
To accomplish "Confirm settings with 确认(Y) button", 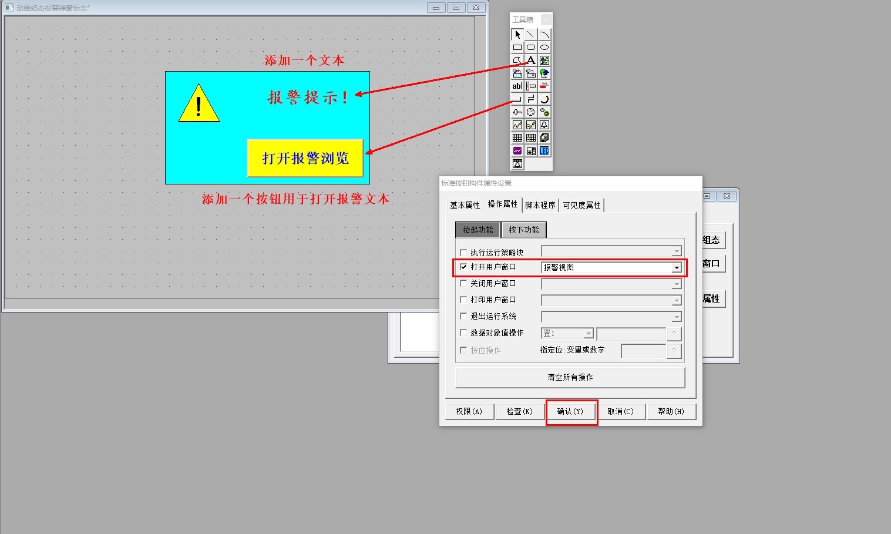I will [571, 411].
